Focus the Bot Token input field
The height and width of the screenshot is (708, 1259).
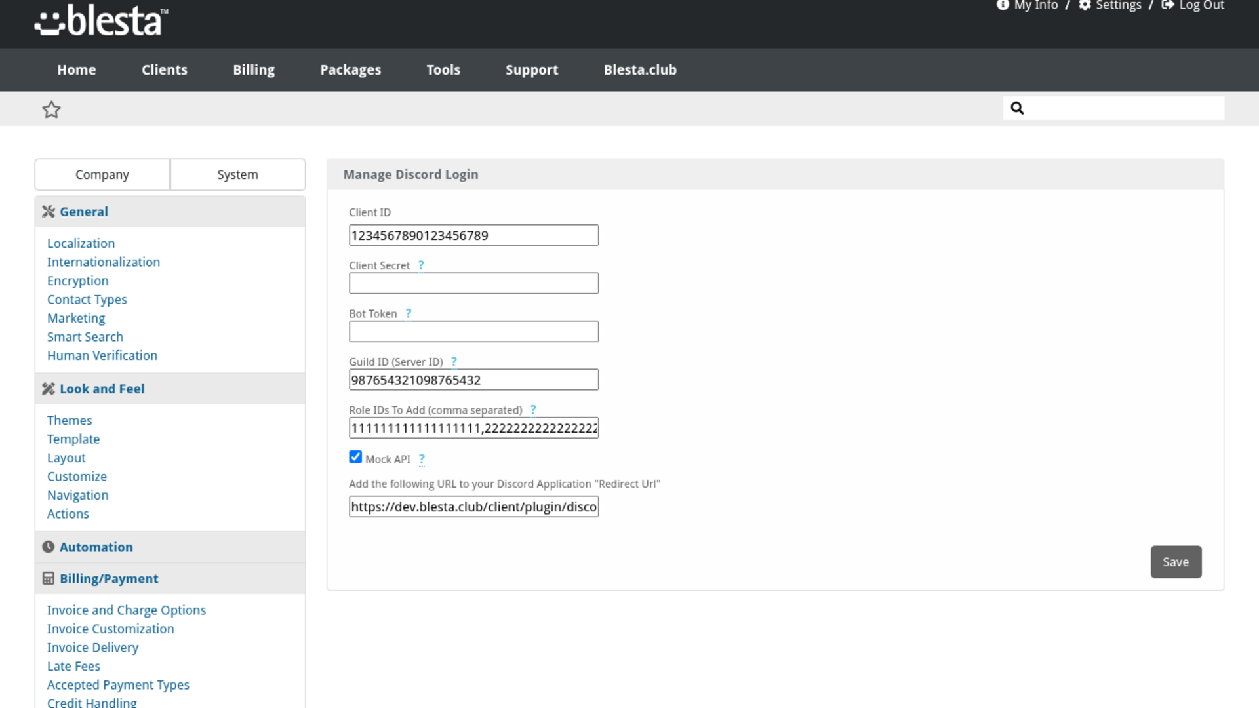[x=473, y=331]
